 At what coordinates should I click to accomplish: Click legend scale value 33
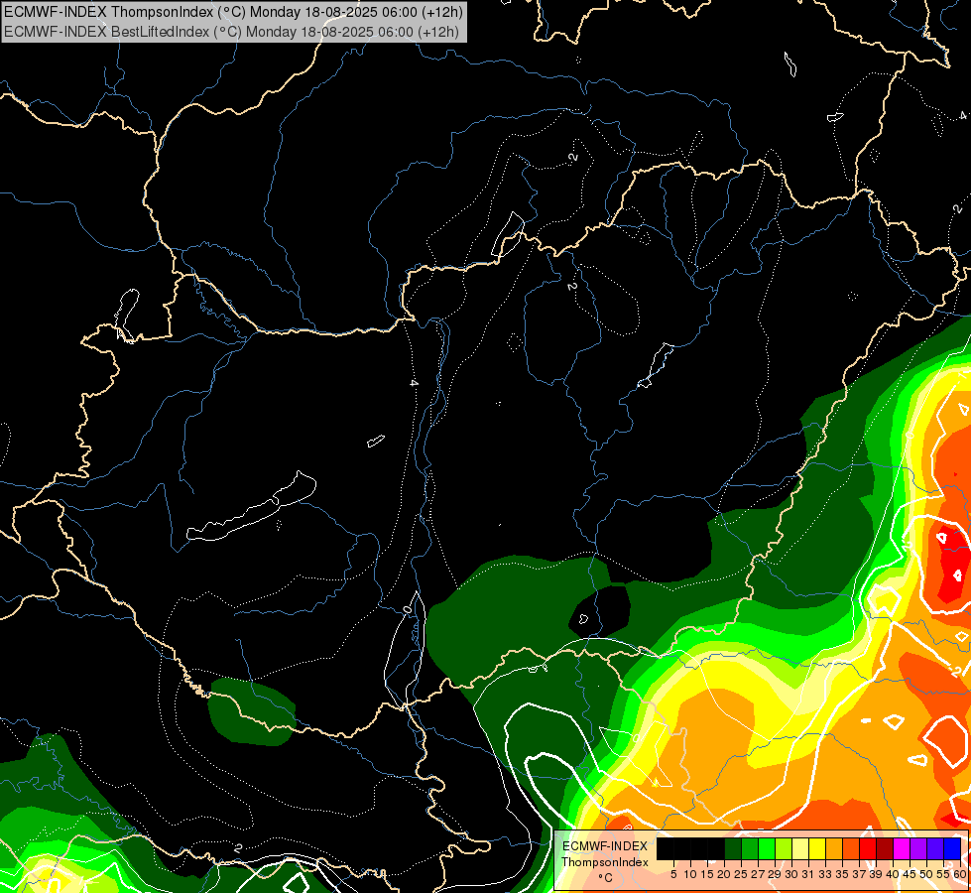[x=825, y=874]
